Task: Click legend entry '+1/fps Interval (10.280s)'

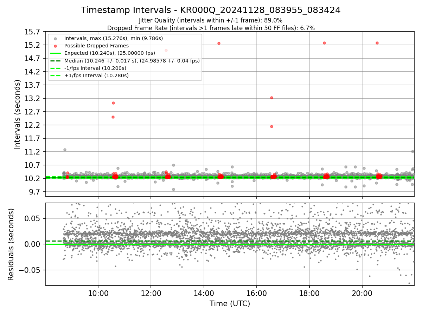Action: [96, 75]
